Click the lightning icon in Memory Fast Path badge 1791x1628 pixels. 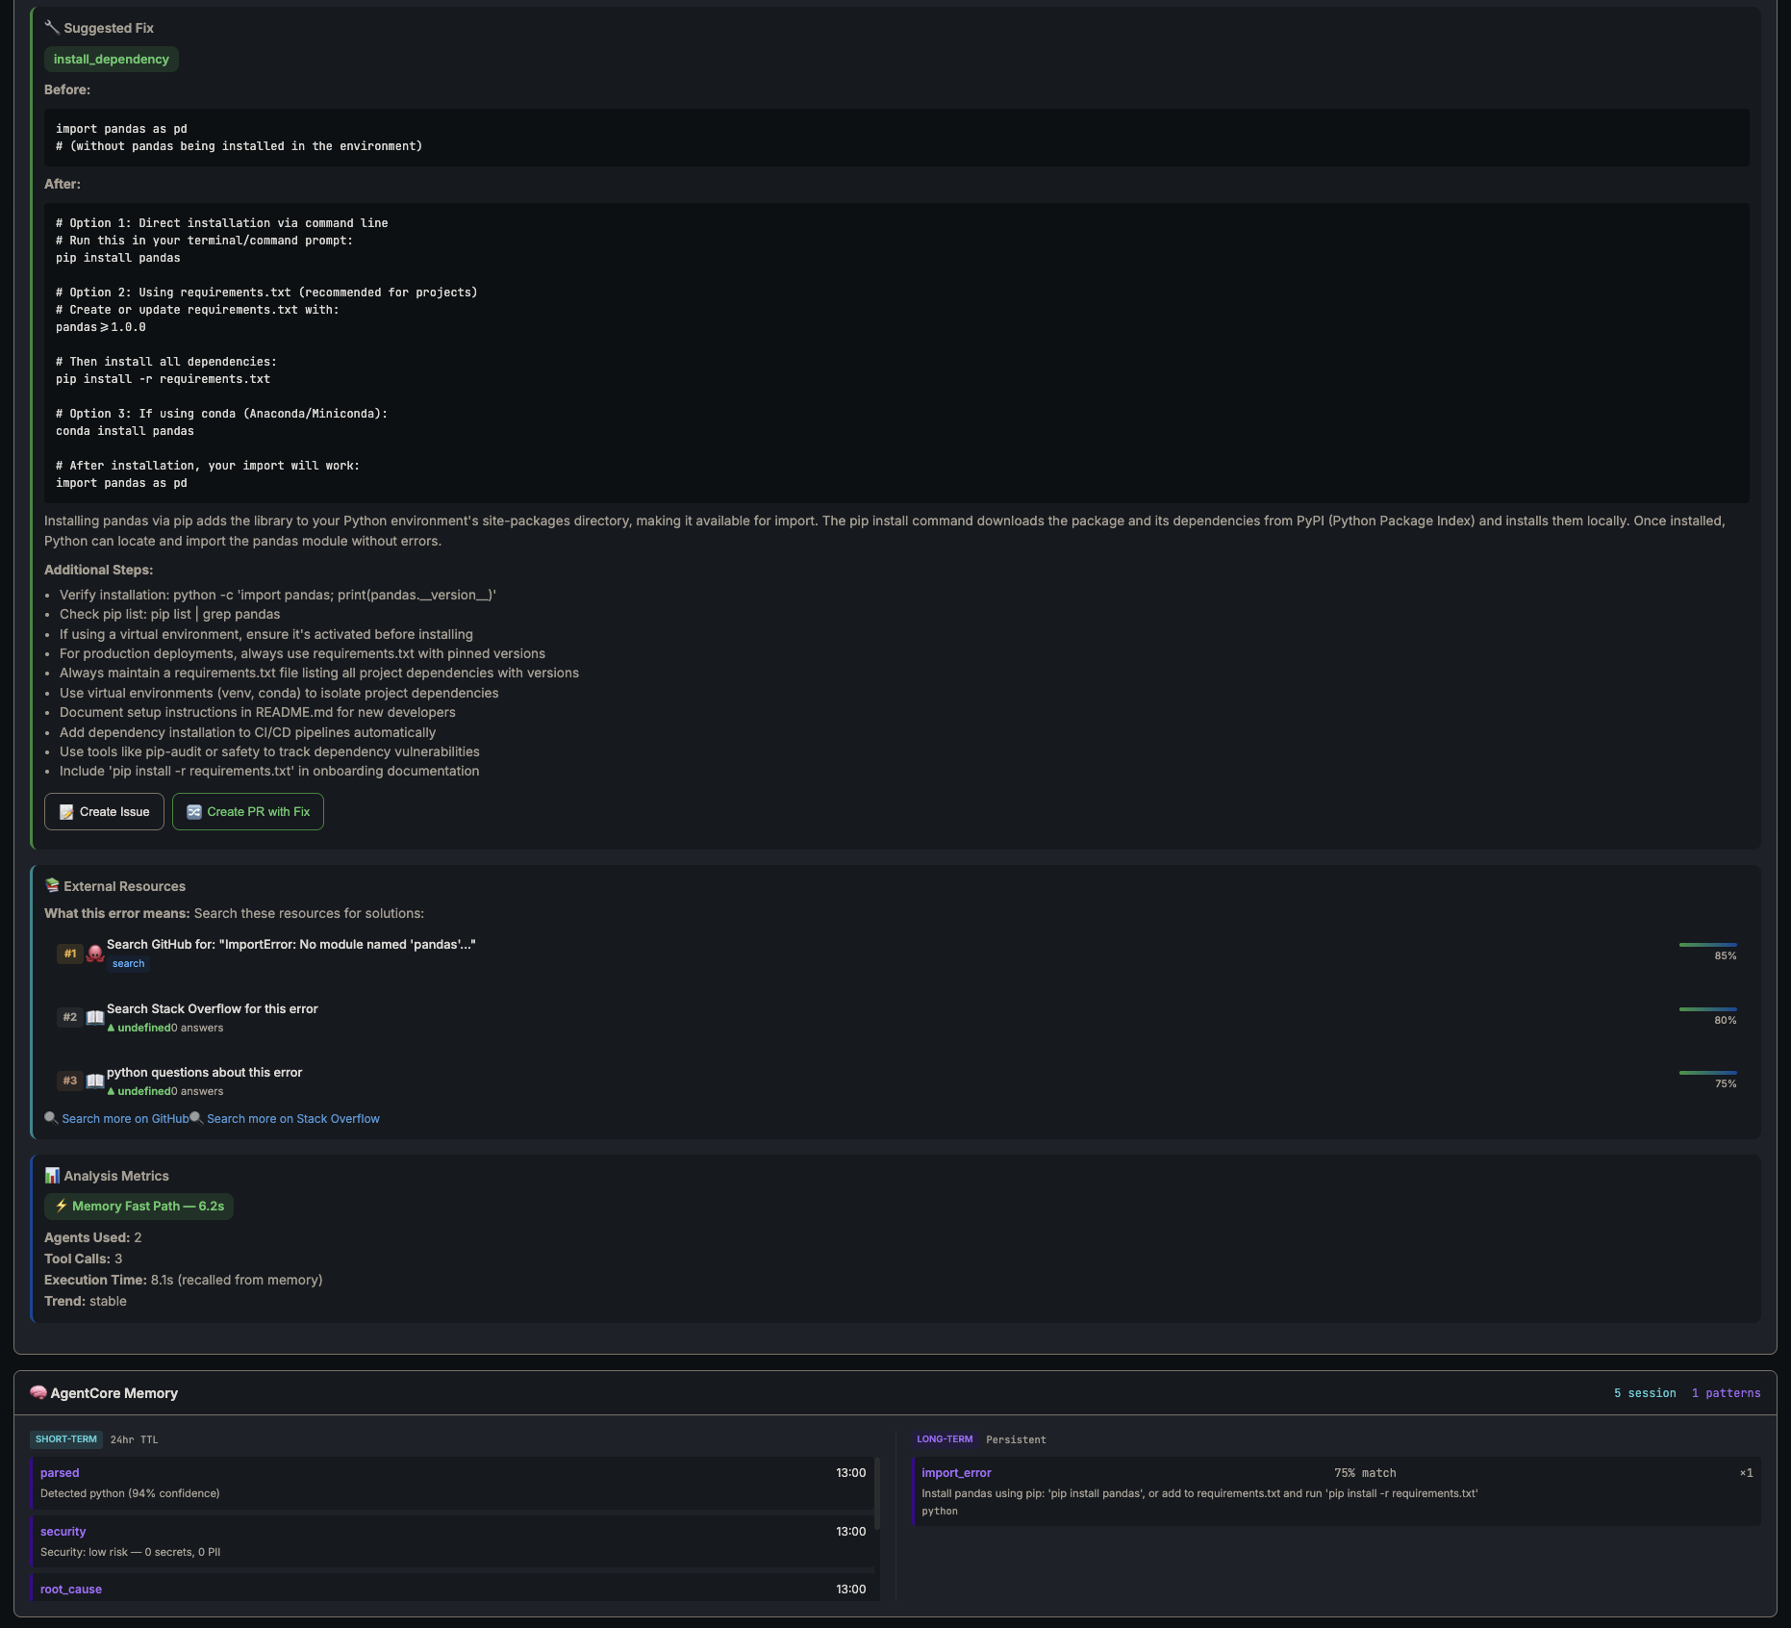(62, 1206)
